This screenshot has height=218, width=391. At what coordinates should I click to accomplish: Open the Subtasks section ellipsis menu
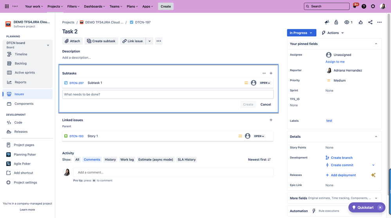pyautogui.click(x=264, y=73)
